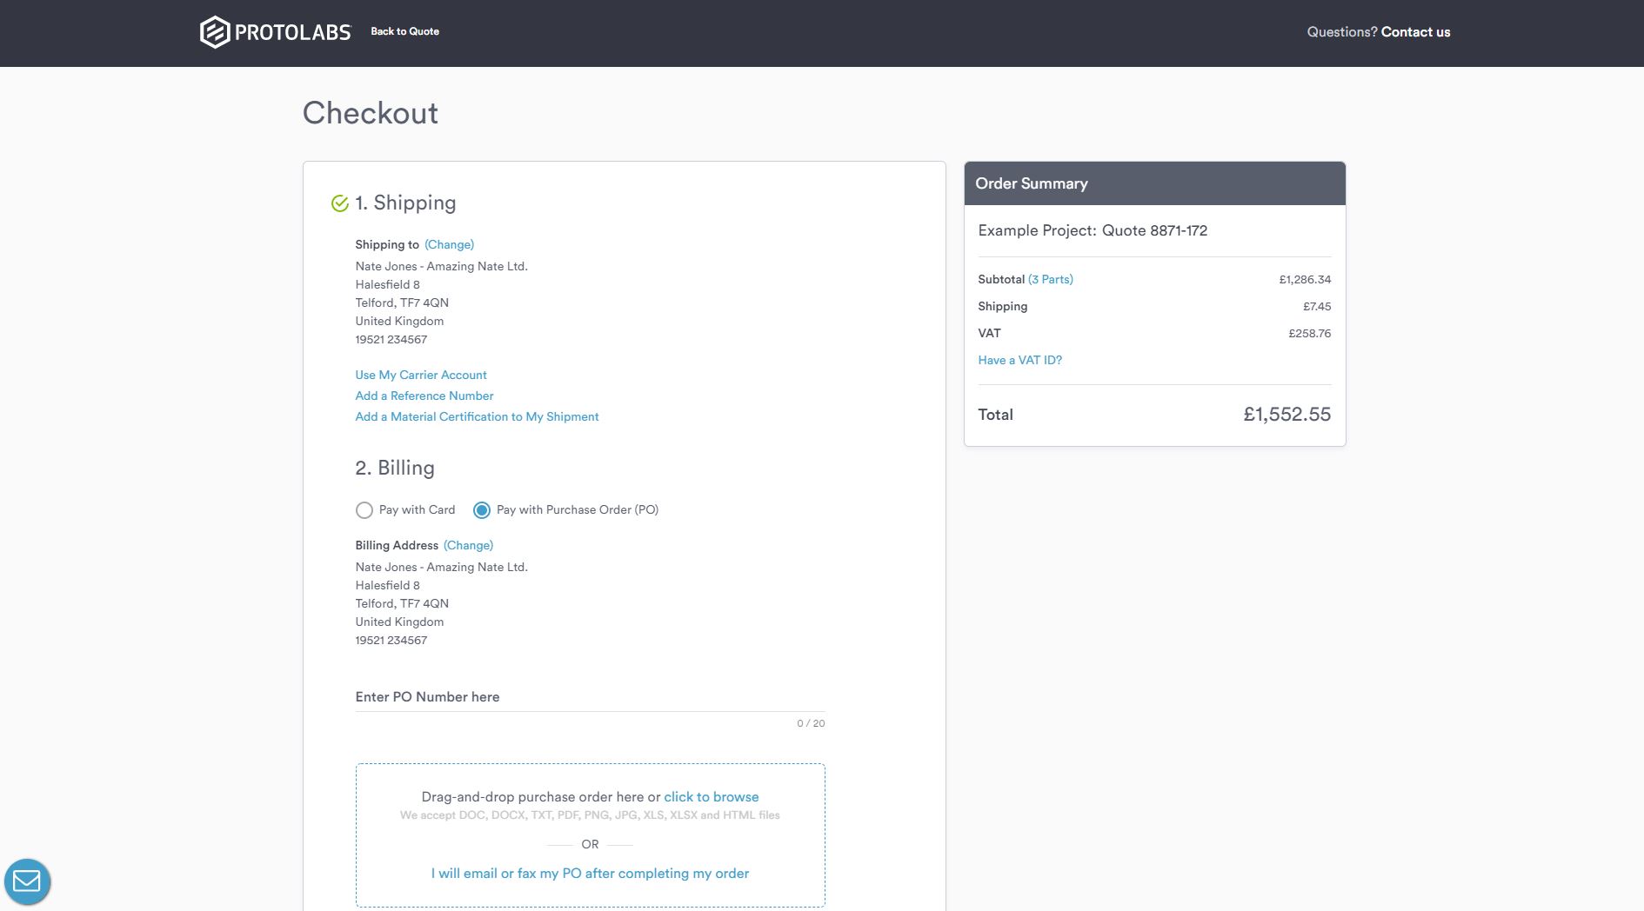This screenshot has width=1644, height=911.
Task: Open the Have a VAT ID? link
Action: tap(1019, 360)
